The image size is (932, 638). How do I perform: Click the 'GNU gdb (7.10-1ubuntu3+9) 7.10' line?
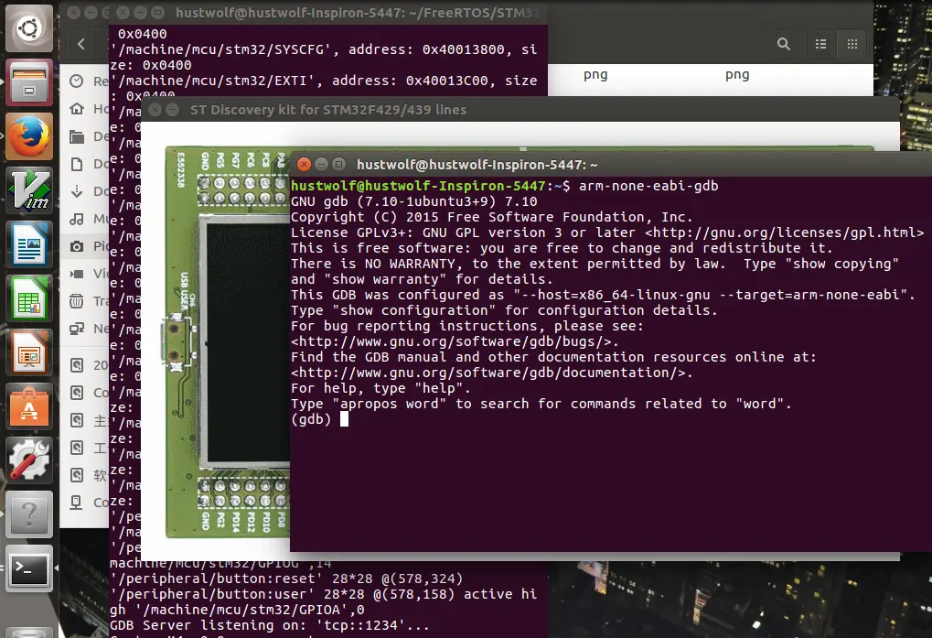[413, 201]
